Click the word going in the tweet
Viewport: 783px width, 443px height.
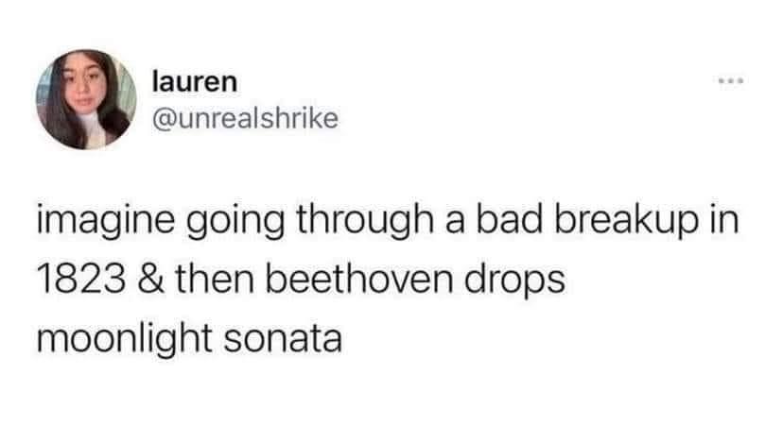pyautogui.click(x=235, y=221)
